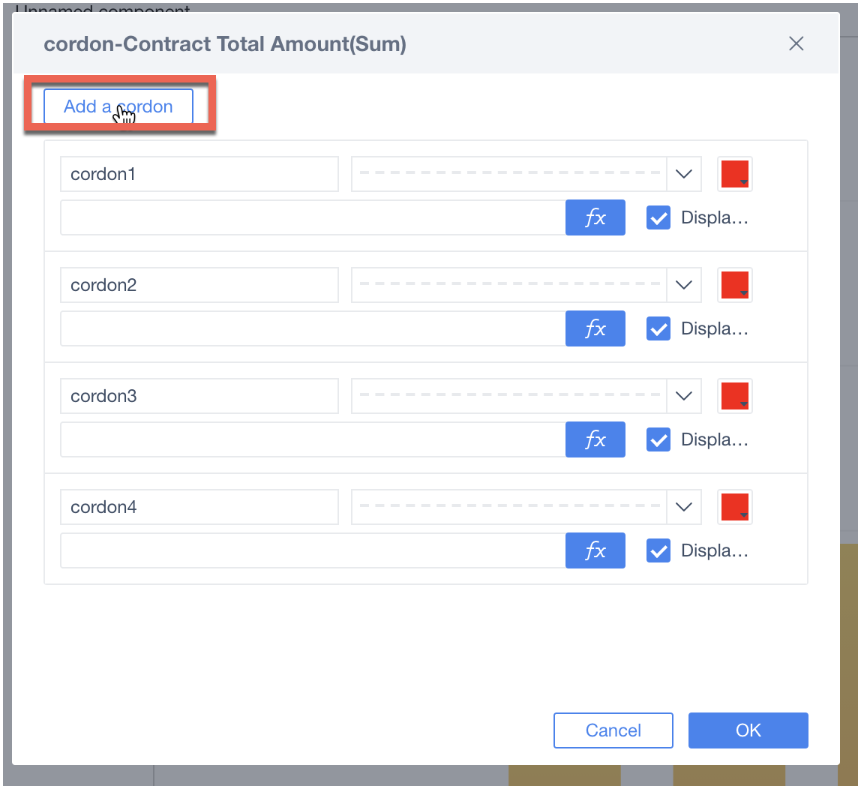This screenshot has width=861, height=789.
Task: Disable the Display checkbox for cordon3
Action: tap(658, 439)
